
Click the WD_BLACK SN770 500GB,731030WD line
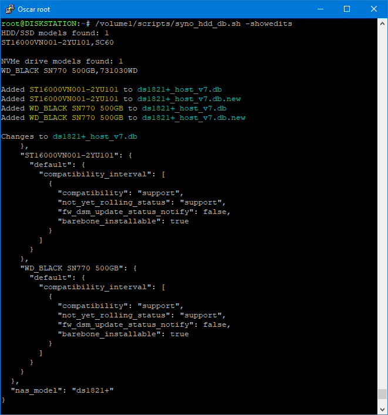click(x=69, y=71)
